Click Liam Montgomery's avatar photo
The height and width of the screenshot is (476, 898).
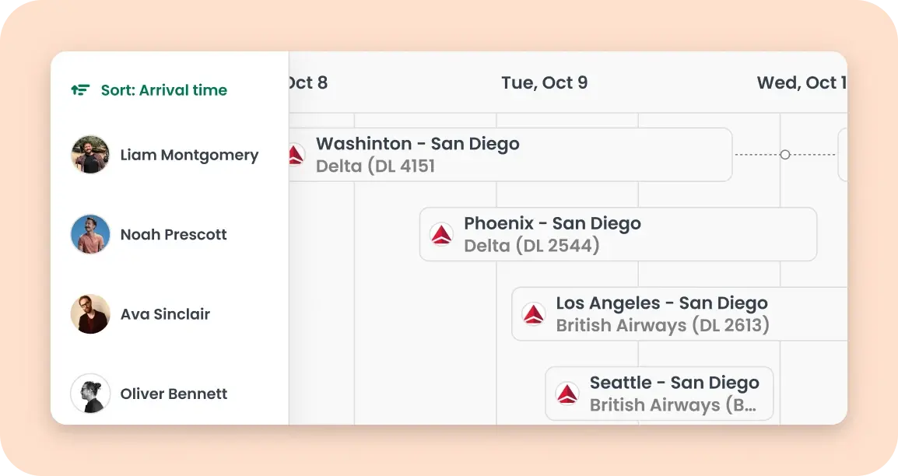90,155
